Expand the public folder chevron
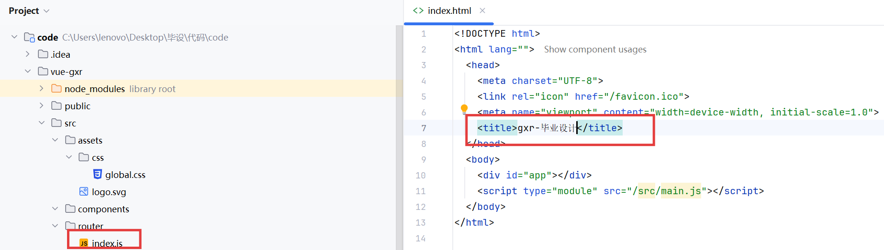Screen dimensions: 884x250 click(x=42, y=105)
